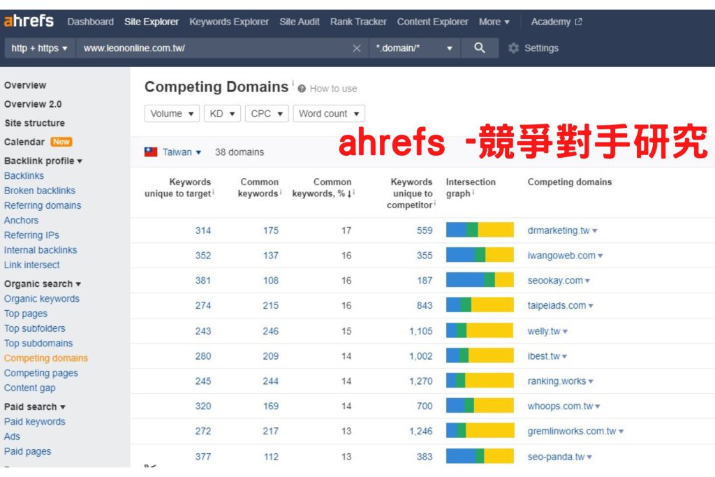
Task: Click the search magnifier icon
Action: (479, 48)
